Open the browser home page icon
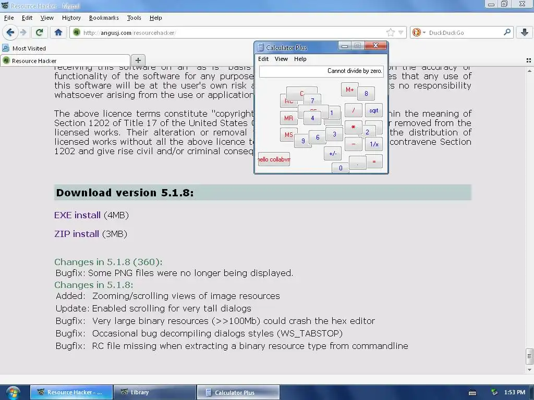The image size is (534, 400). [x=58, y=32]
